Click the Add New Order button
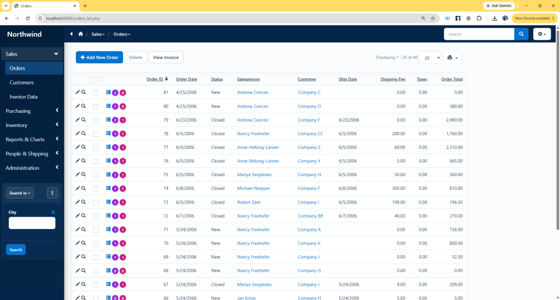 coord(100,57)
